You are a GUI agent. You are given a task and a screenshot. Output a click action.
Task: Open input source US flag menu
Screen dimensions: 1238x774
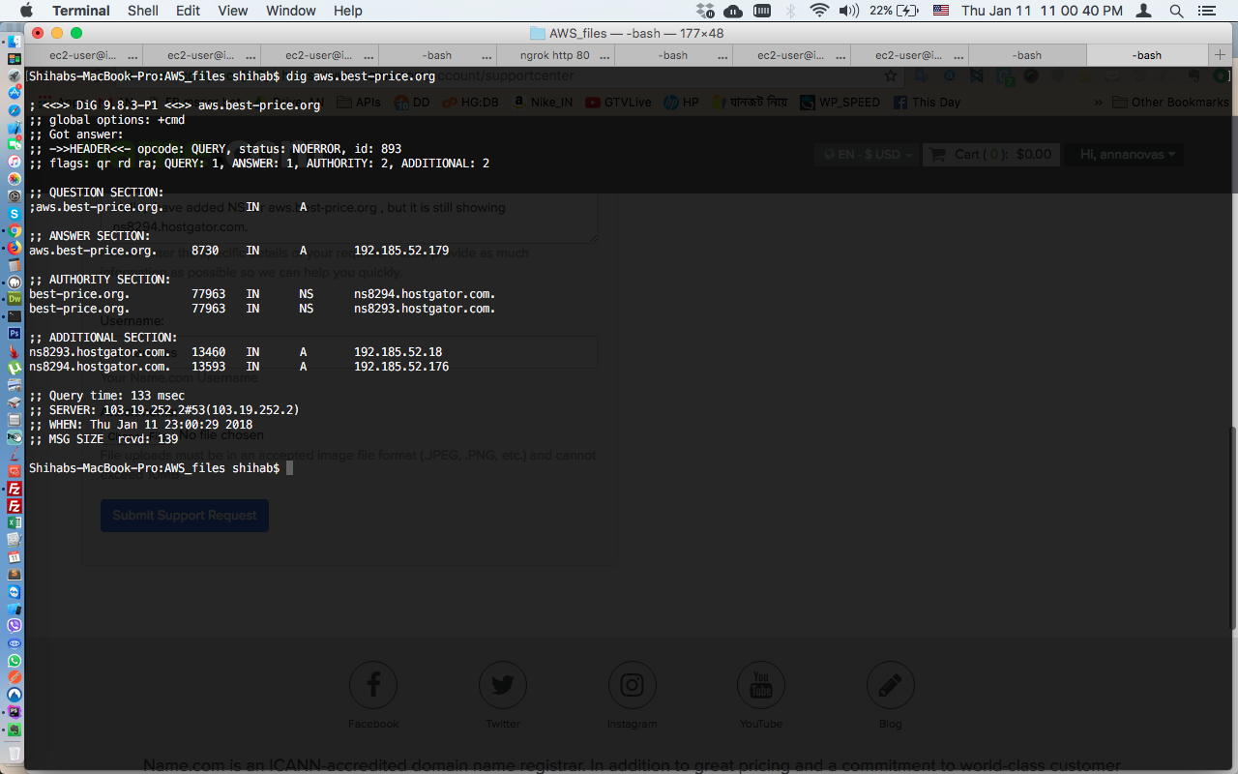coord(941,11)
